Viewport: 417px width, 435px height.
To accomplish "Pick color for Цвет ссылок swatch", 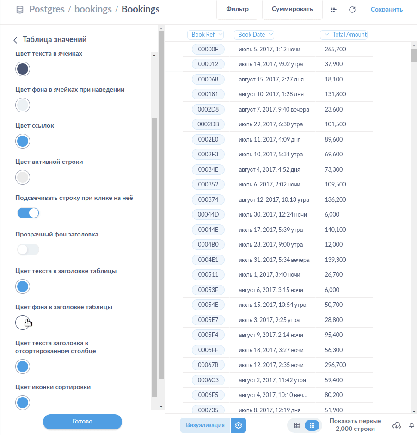I will click(23, 141).
